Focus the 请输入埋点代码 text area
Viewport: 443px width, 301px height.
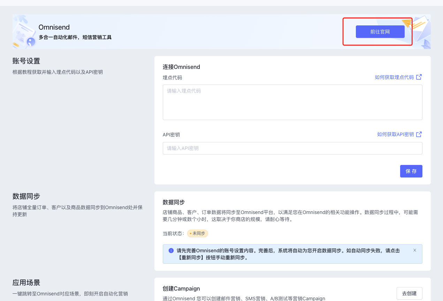pyautogui.click(x=292, y=102)
